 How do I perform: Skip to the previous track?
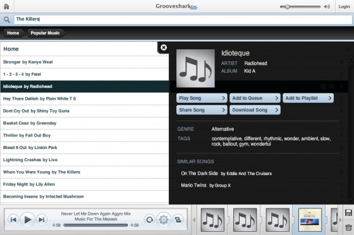coord(13,219)
